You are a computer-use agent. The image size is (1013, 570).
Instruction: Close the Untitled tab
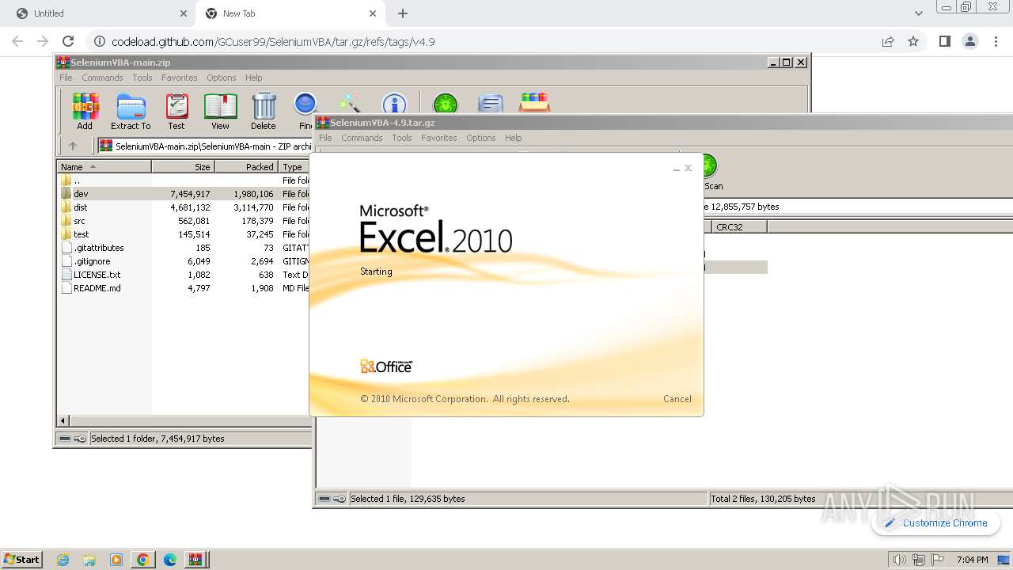pyautogui.click(x=183, y=13)
